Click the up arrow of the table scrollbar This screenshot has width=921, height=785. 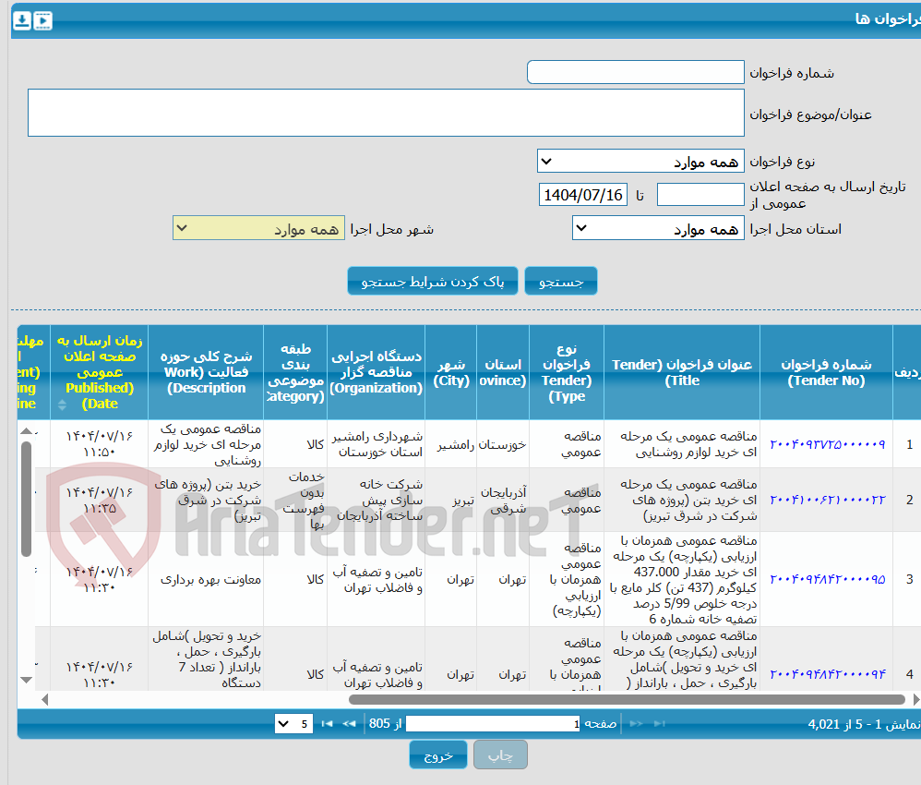tap(26, 431)
